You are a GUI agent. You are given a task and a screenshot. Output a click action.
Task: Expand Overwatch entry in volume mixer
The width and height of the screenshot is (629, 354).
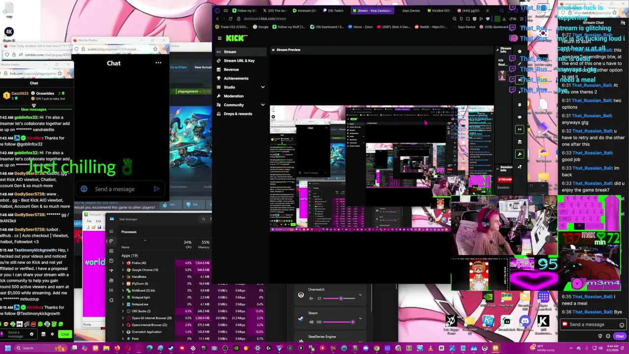[360, 295]
